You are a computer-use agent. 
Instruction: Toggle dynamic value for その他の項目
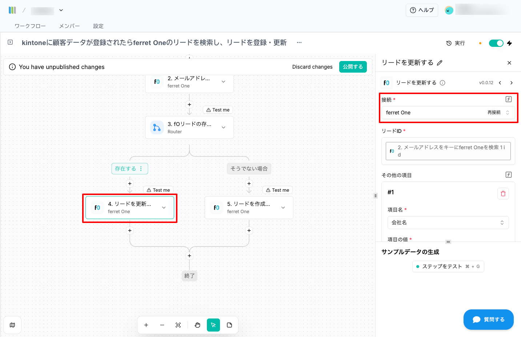coord(509,175)
